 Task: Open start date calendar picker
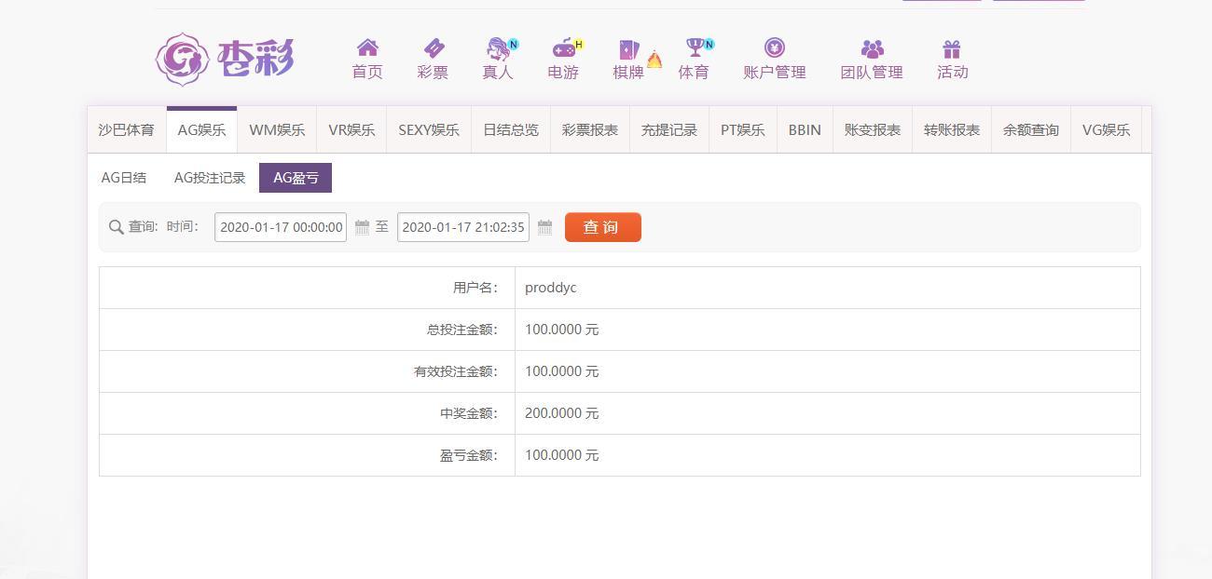click(363, 227)
